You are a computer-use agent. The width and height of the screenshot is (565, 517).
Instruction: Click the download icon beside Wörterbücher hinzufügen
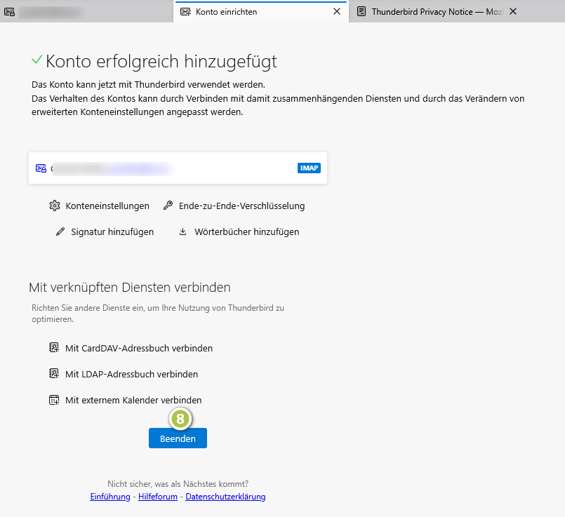(x=184, y=231)
